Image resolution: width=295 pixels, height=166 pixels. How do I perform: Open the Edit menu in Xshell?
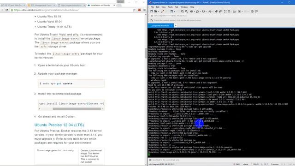point(158,7)
